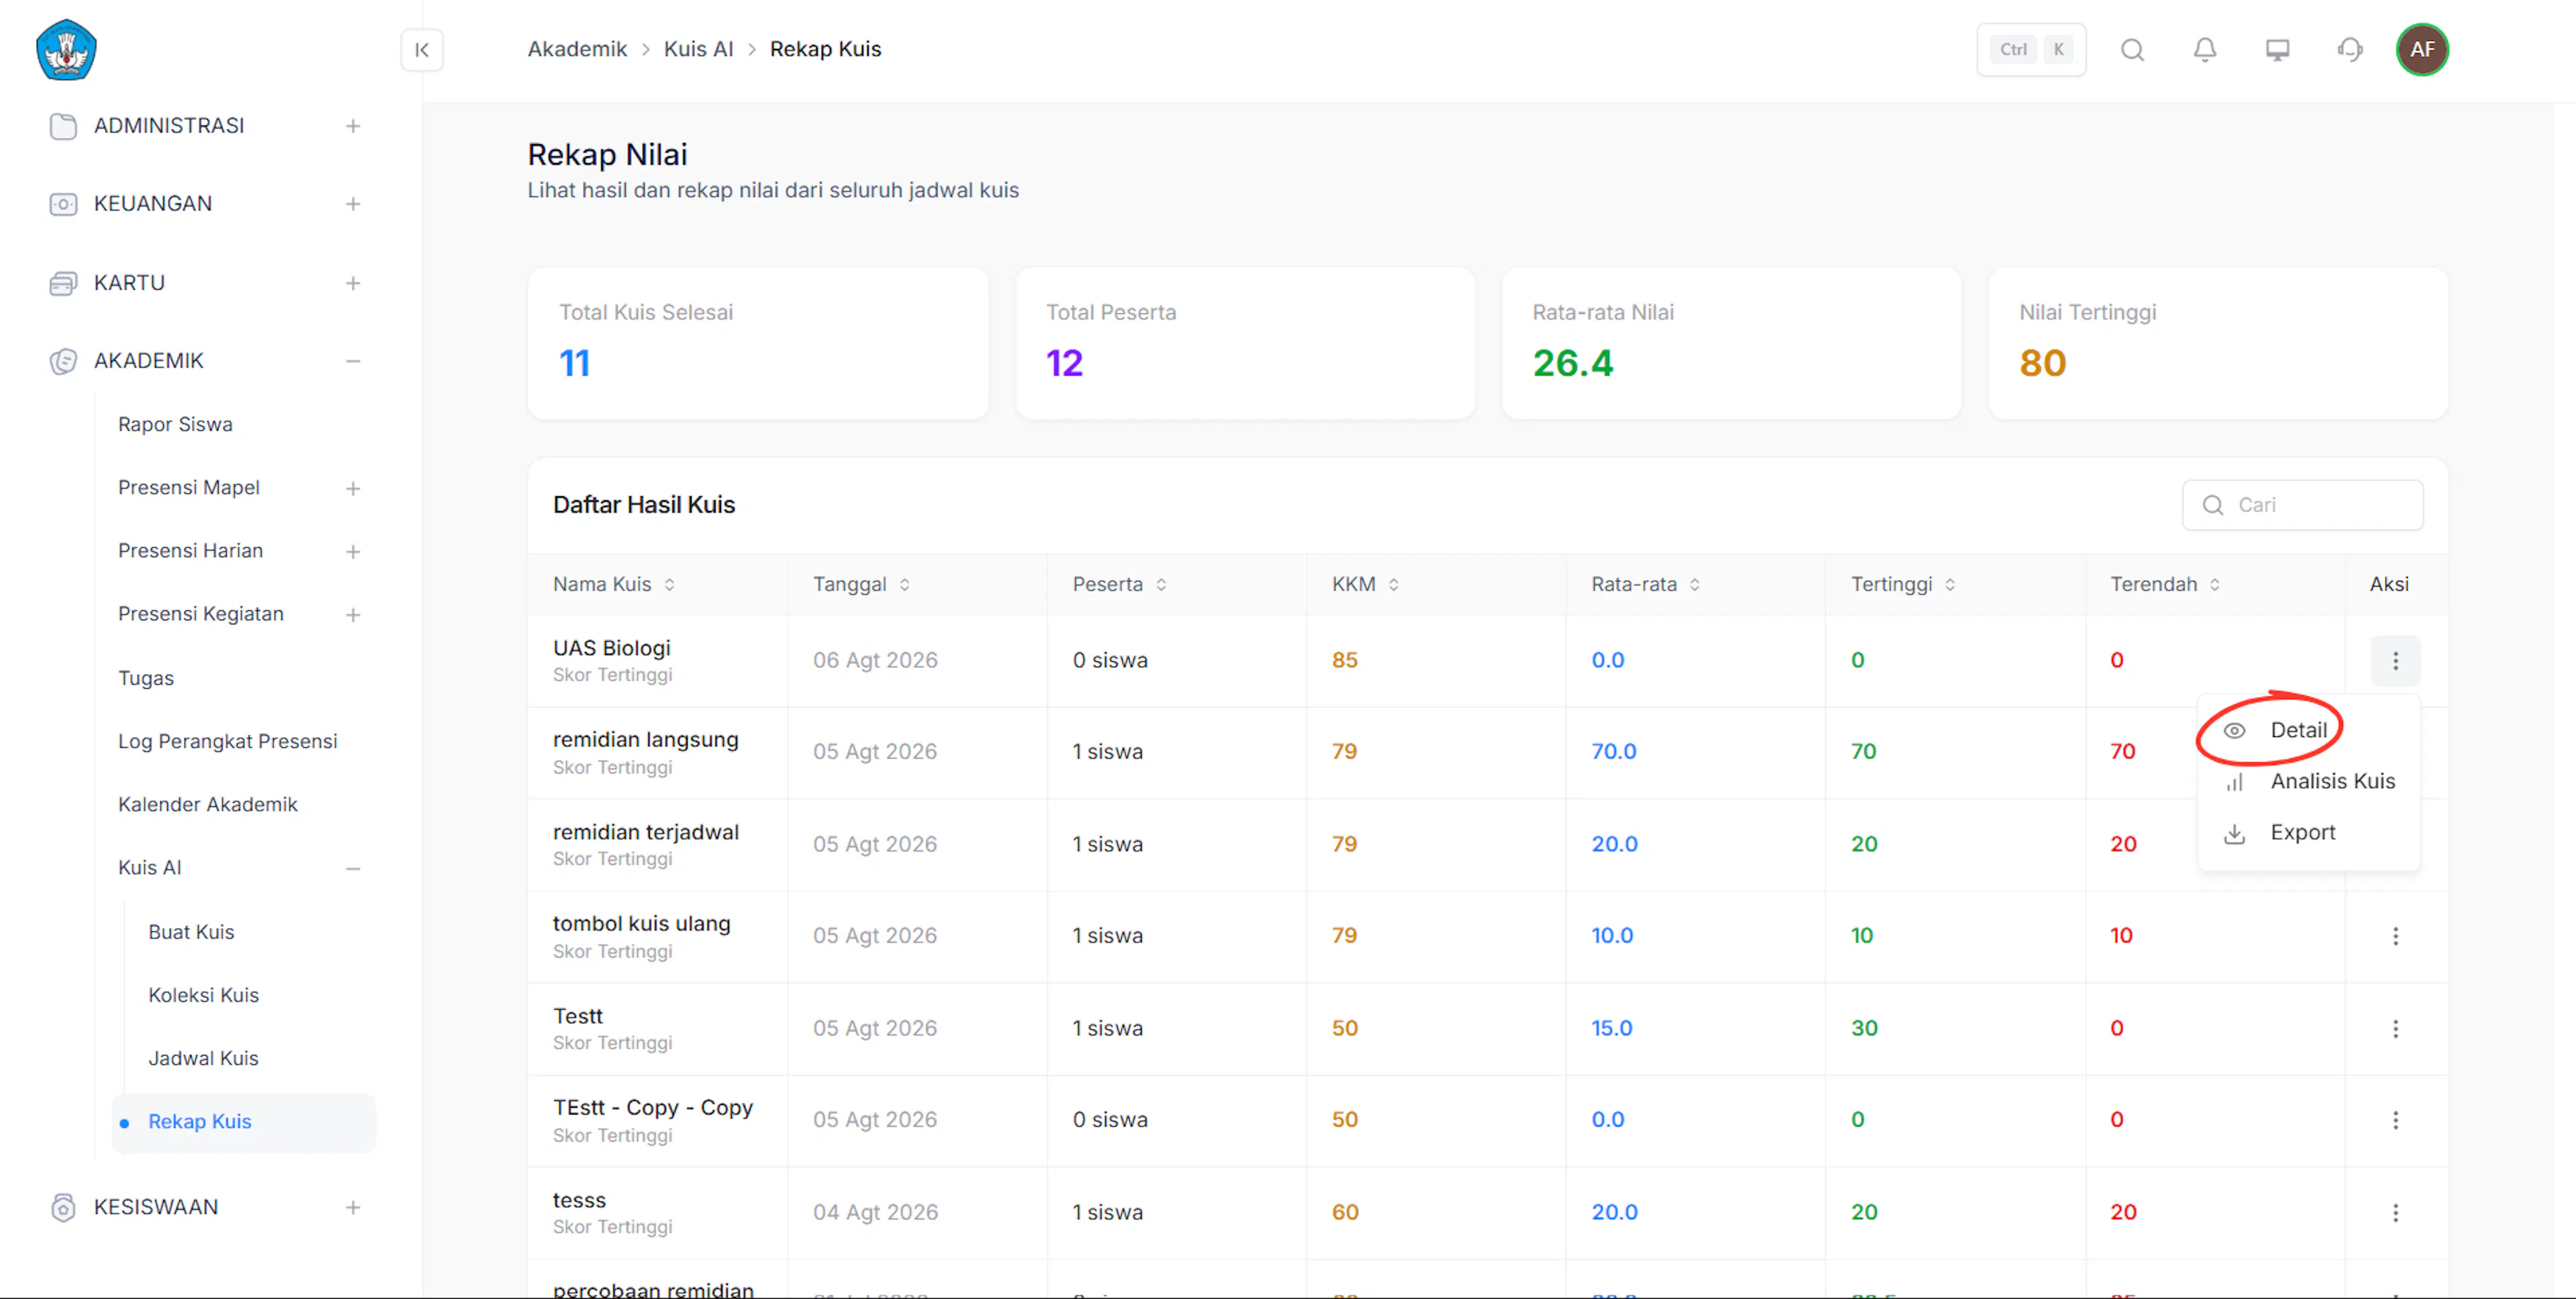The width and height of the screenshot is (2576, 1299).
Task: Expand the Presensi Mapel submenu
Action: pyautogui.click(x=353, y=488)
